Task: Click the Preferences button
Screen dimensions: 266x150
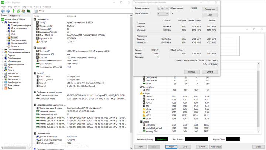Action: click(215, 147)
